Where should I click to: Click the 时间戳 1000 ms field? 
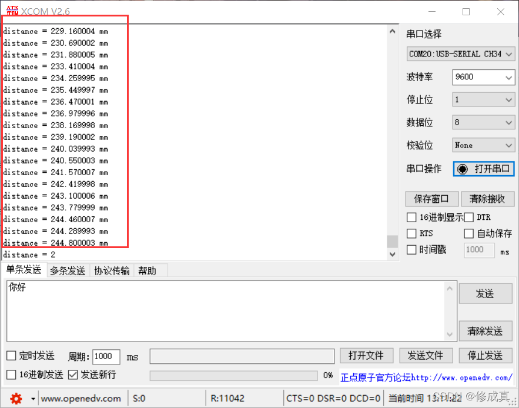479,250
